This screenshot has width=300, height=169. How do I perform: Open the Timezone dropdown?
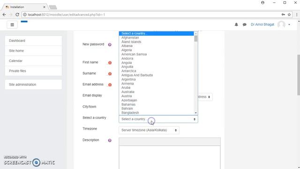click(149, 130)
